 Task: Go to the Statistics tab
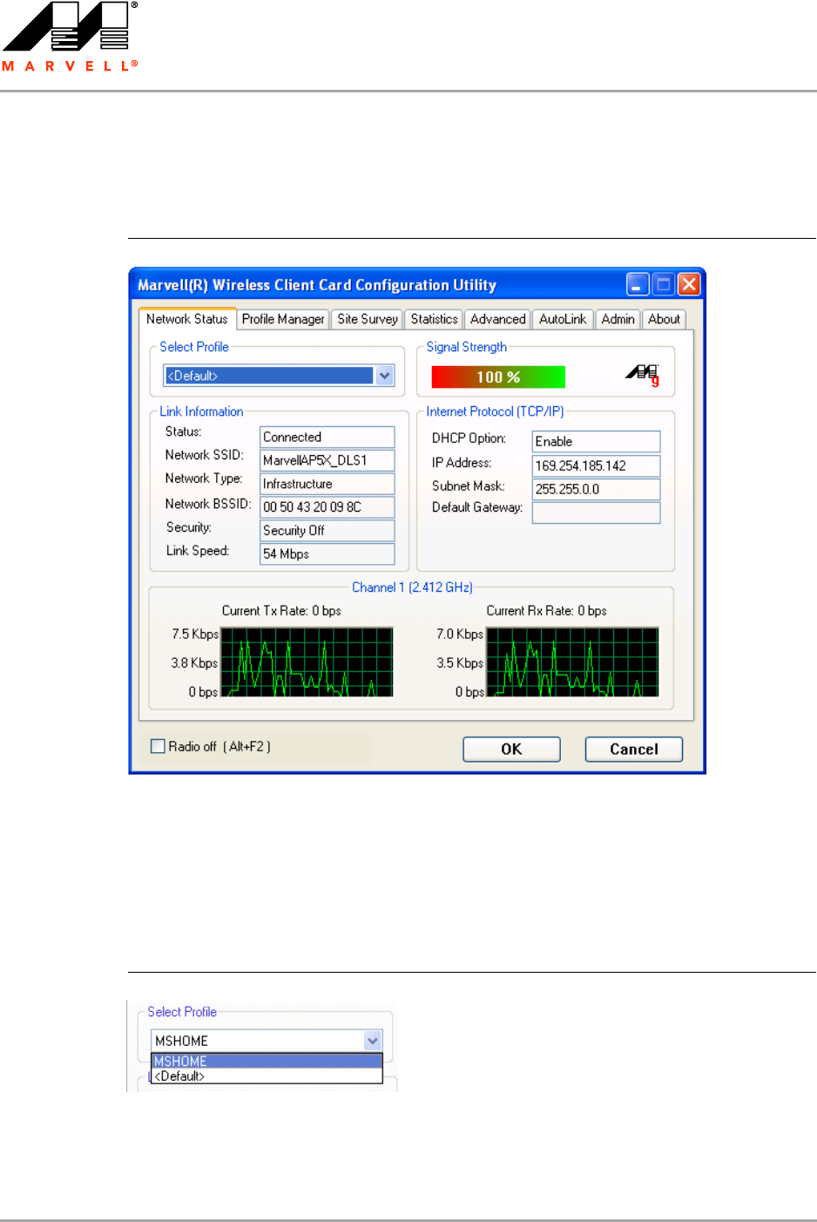(x=434, y=319)
